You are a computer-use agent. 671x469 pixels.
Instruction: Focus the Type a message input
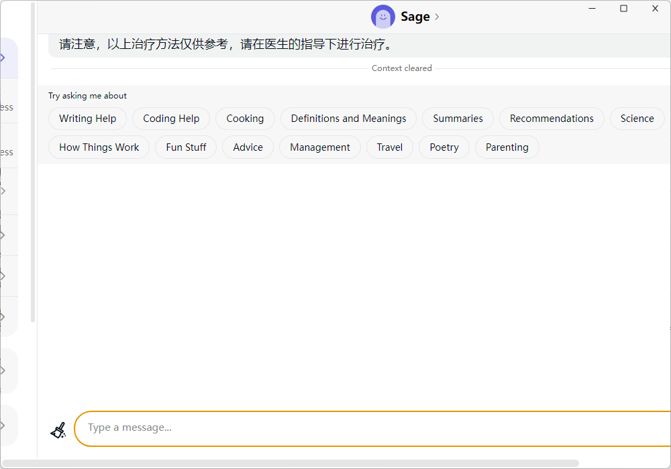[372, 428]
